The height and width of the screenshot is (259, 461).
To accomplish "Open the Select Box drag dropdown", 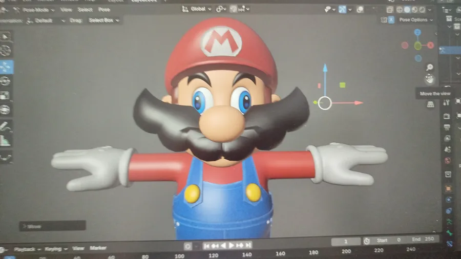I will pyautogui.click(x=104, y=20).
